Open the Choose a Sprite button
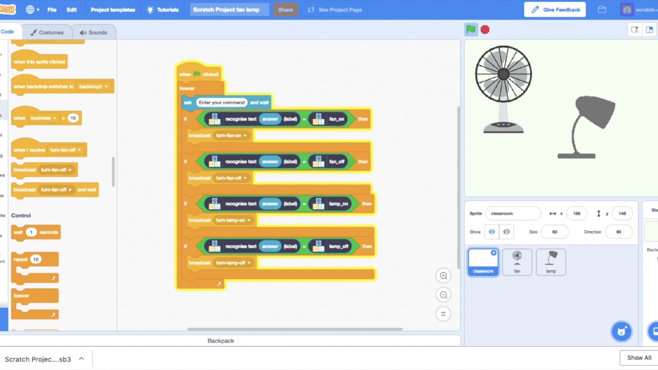This screenshot has height=370, width=658. [x=621, y=331]
